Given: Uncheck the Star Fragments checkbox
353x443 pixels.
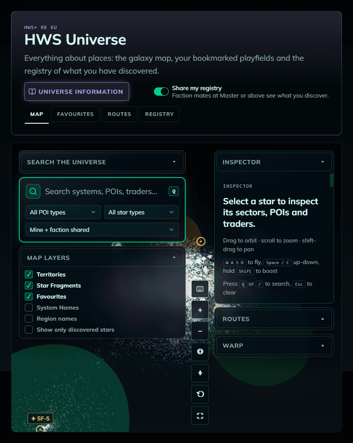Looking at the screenshot, I should [x=28, y=285].
